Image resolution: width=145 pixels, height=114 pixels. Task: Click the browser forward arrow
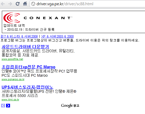pyautogui.click(x=10, y=4)
